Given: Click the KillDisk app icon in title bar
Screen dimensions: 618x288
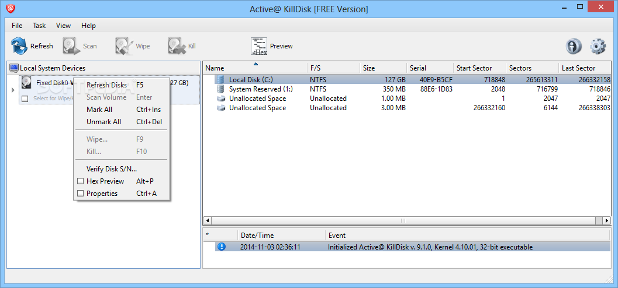Looking at the screenshot, I should click(x=11, y=9).
